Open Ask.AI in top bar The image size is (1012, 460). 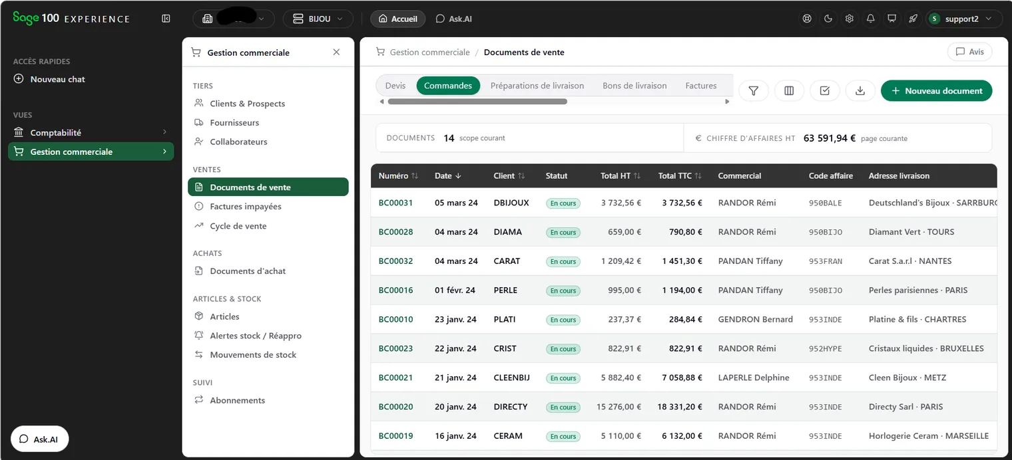click(453, 19)
